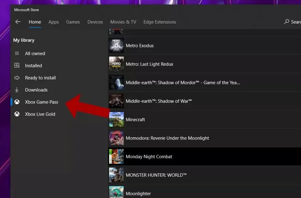Open the Monday Night Combat title
This screenshot has width=301, height=198.
click(x=149, y=157)
